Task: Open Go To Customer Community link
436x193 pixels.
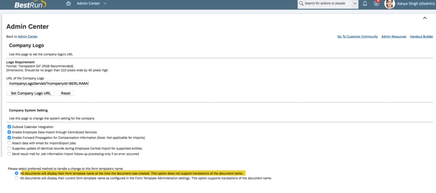Action: tap(357, 37)
